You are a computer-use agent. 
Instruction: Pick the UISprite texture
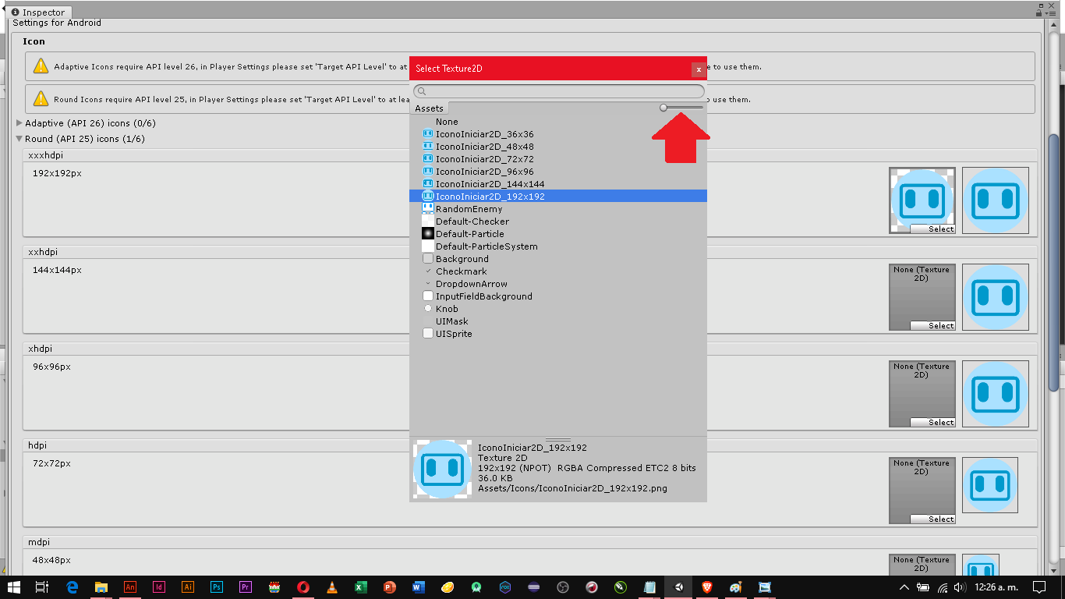pyautogui.click(x=455, y=333)
